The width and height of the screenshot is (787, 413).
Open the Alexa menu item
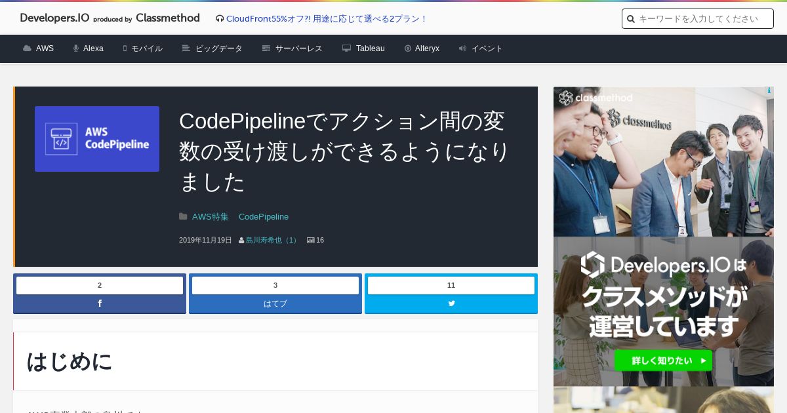[93, 49]
